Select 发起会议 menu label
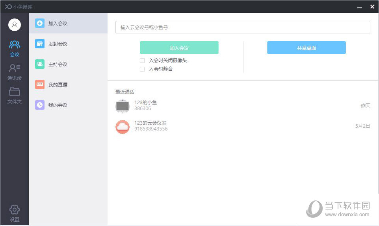 (58, 44)
